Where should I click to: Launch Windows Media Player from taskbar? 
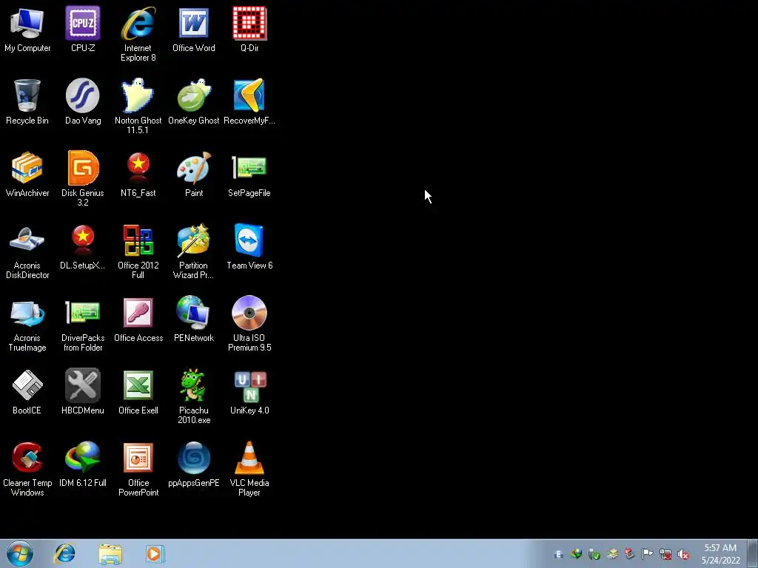point(155,553)
